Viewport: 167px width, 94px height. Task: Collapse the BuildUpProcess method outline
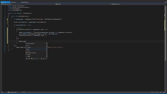[x=8, y=16]
